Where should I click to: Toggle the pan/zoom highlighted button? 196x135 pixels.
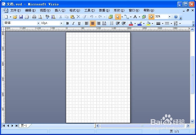pyautogui.click(x=151, y=17)
